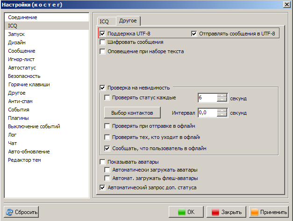Uncheck Сообщать, что пользователь в офлайн
Viewport: 293px width, 221px height.
[107, 148]
